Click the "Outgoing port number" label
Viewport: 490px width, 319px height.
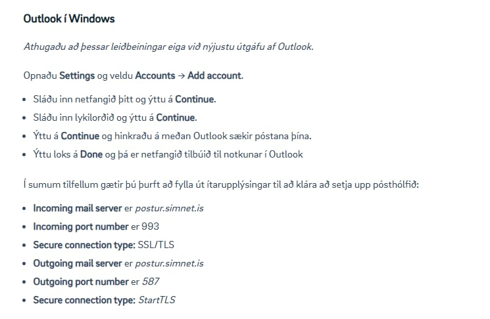81,282
